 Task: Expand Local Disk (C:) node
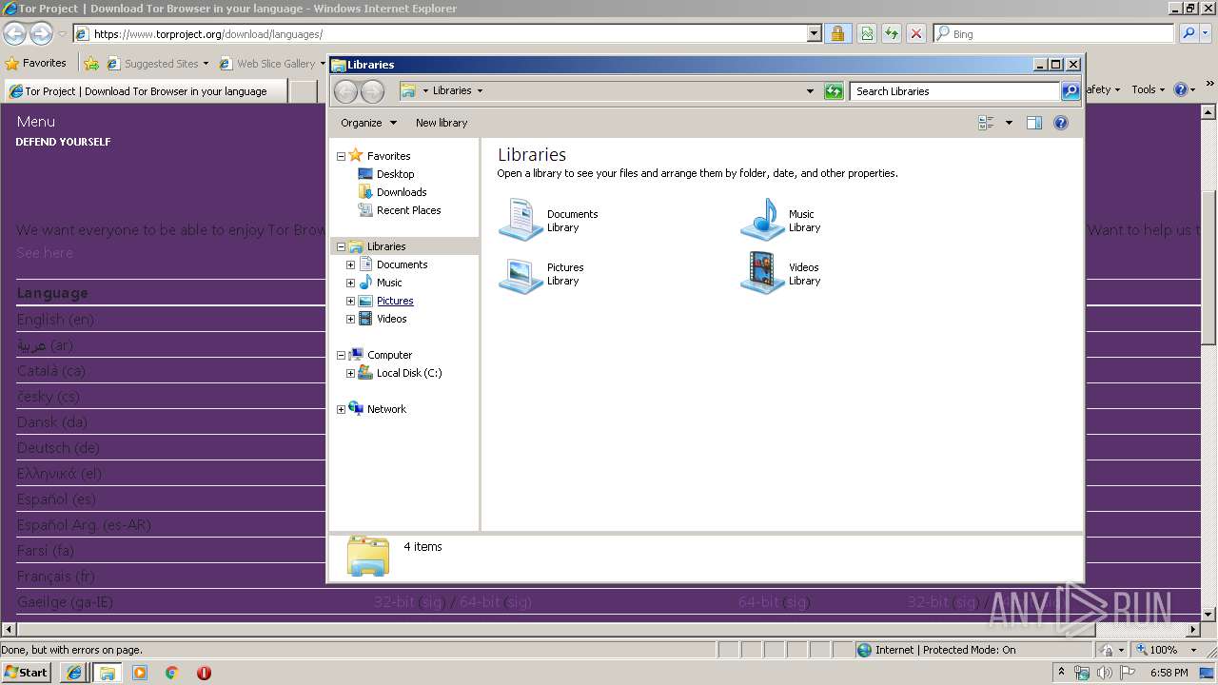tap(350, 373)
